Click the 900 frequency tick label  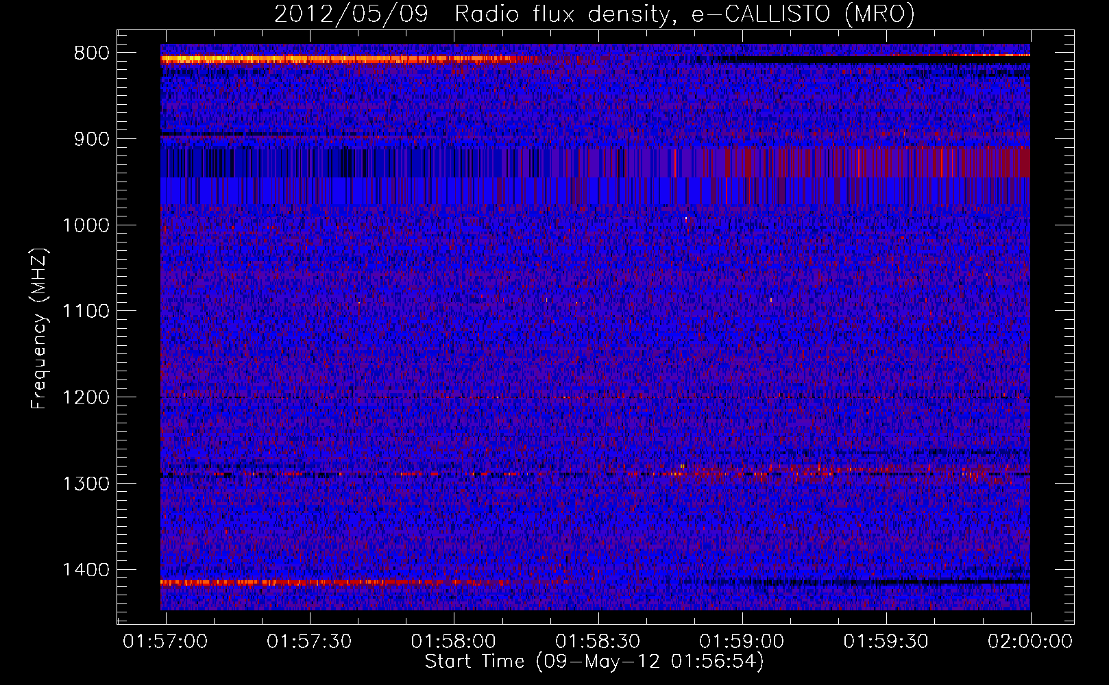click(x=92, y=139)
